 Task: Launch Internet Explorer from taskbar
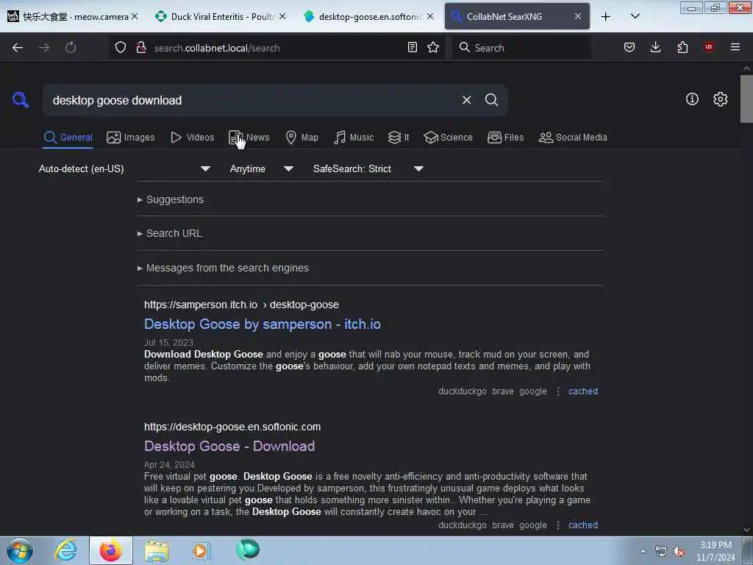point(65,550)
